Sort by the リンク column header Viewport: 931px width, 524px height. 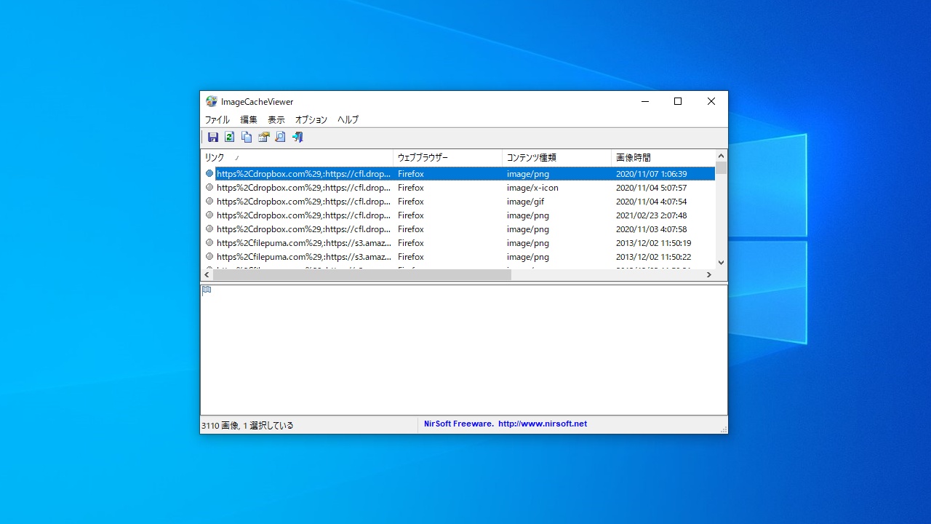tap(297, 157)
